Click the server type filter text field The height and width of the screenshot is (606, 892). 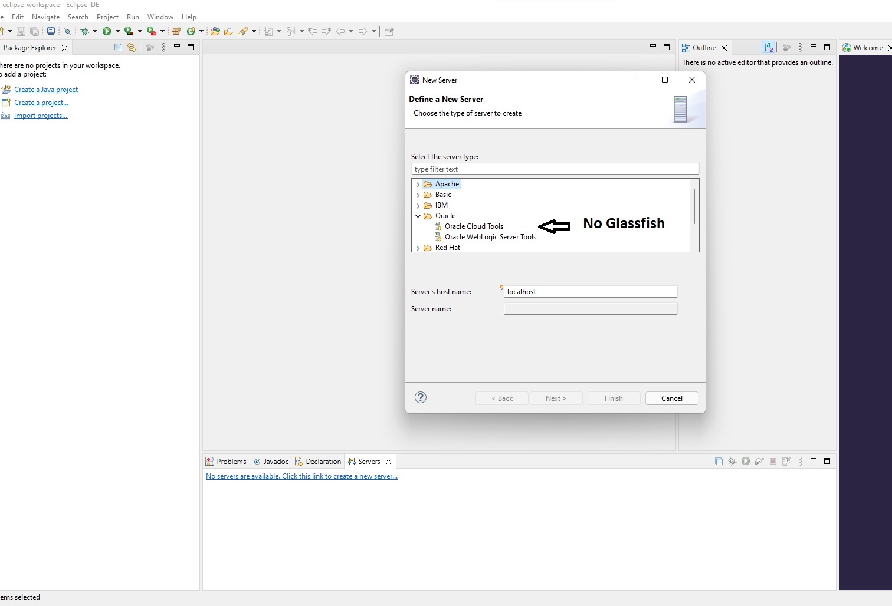click(555, 169)
